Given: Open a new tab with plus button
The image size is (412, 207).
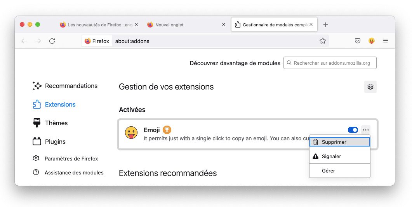Looking at the screenshot, I should tap(325, 25).
